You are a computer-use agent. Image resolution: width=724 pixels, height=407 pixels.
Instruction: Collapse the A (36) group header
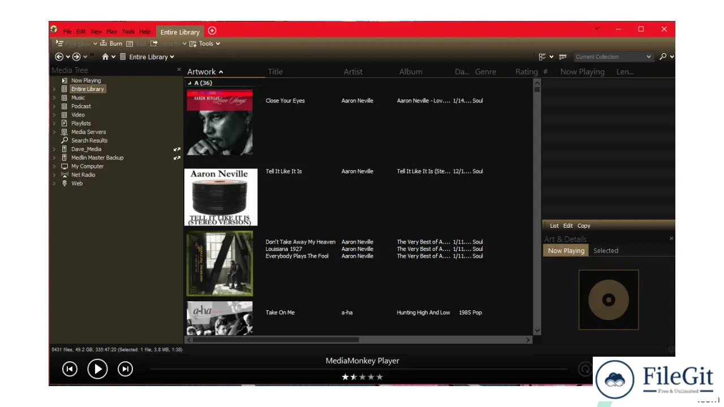[x=189, y=83]
